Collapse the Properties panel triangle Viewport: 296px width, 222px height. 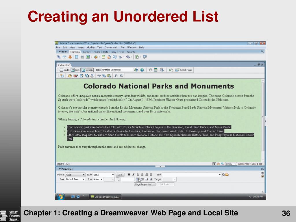pos(60,169)
